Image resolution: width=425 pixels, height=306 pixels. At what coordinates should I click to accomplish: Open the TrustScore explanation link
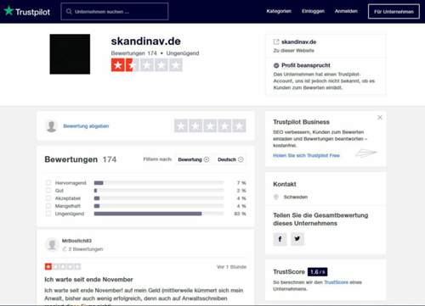tap(336, 282)
